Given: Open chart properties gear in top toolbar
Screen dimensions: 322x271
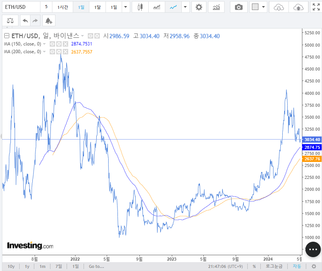Looking at the screenshot, I should (199, 7).
